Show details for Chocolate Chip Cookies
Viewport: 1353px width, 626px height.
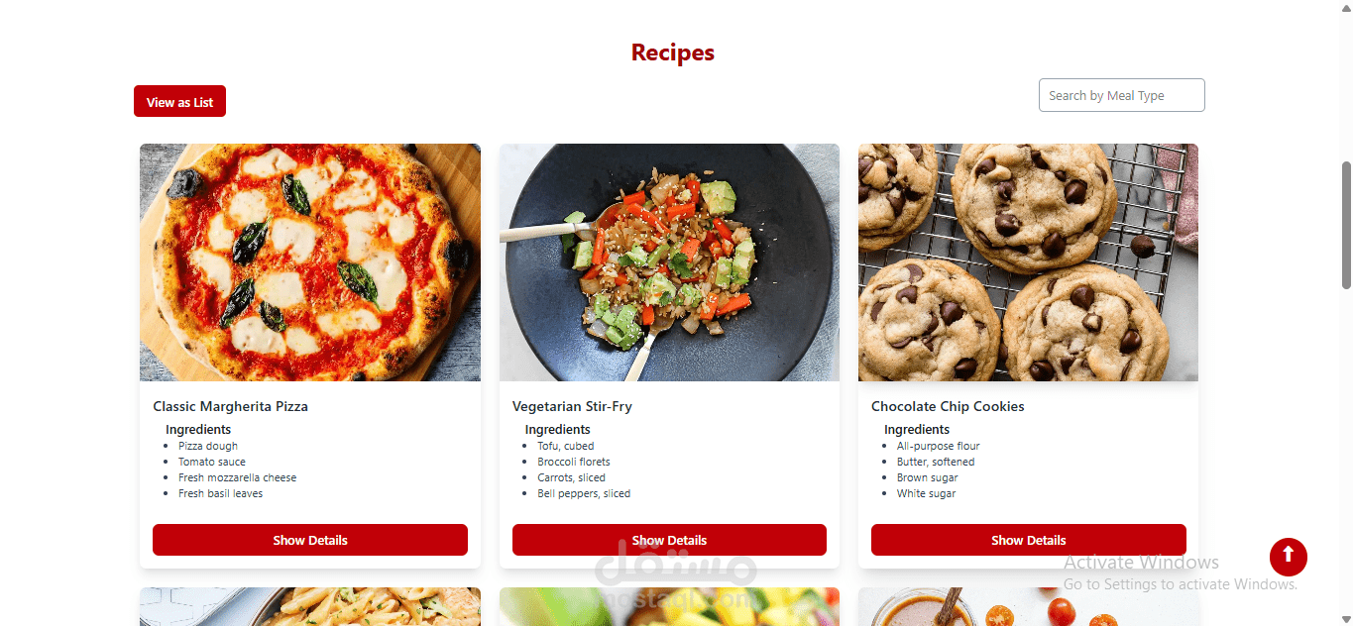[x=1029, y=540]
